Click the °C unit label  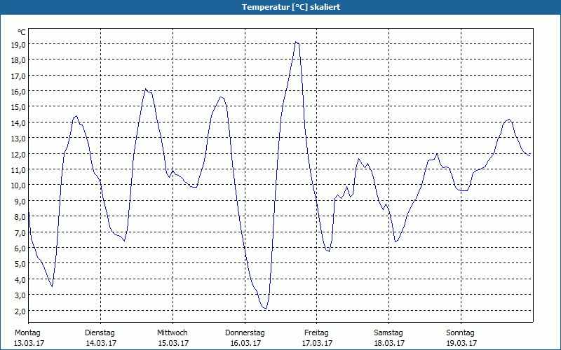(22, 32)
